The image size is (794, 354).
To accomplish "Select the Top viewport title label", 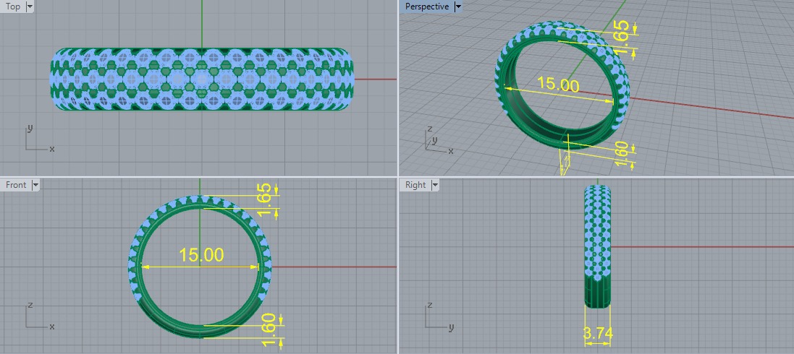I will [12, 7].
